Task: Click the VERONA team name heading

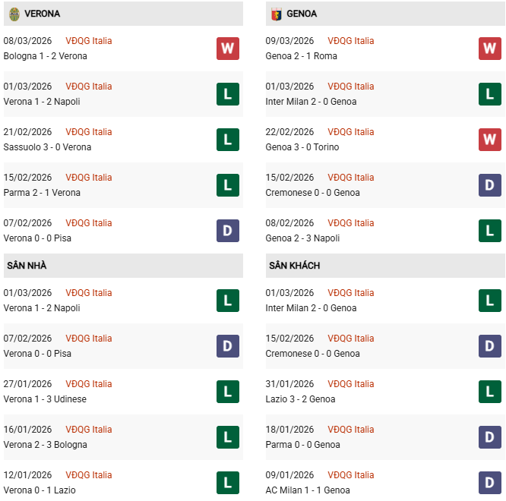Action: click(x=42, y=14)
